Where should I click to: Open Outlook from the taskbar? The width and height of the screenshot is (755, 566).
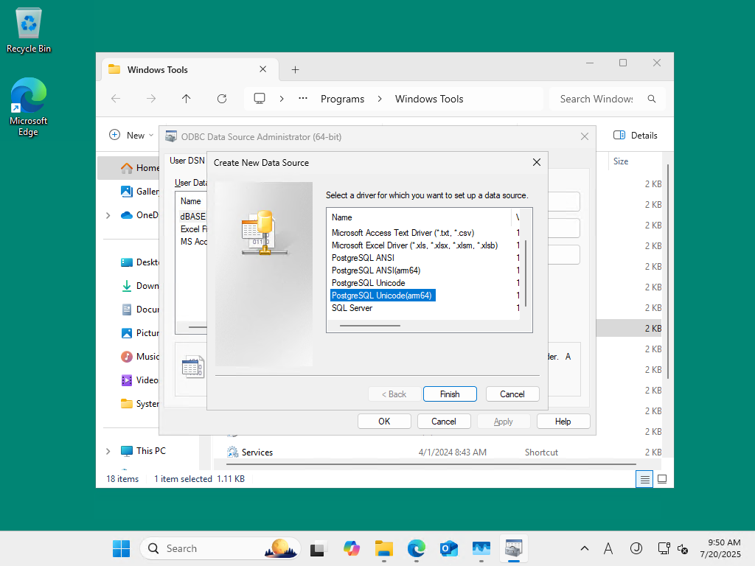click(x=449, y=548)
